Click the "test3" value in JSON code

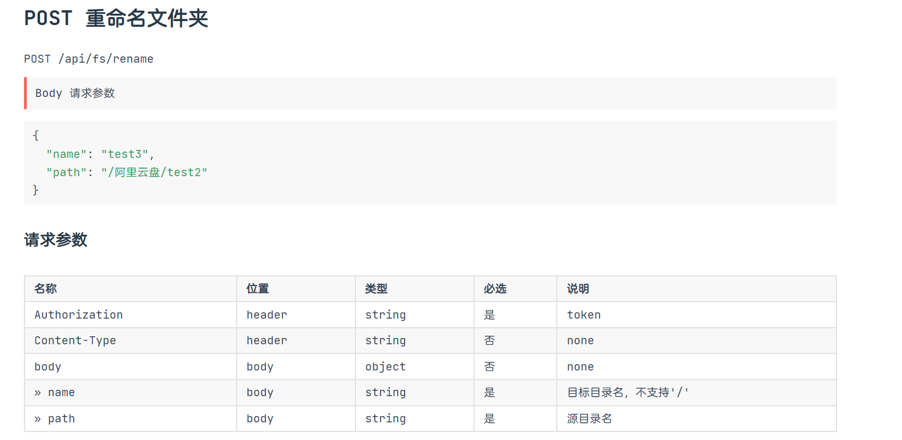pos(124,154)
